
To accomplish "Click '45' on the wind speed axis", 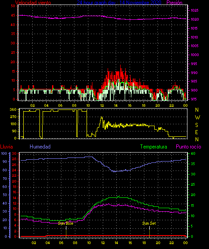I will point(13,15).
